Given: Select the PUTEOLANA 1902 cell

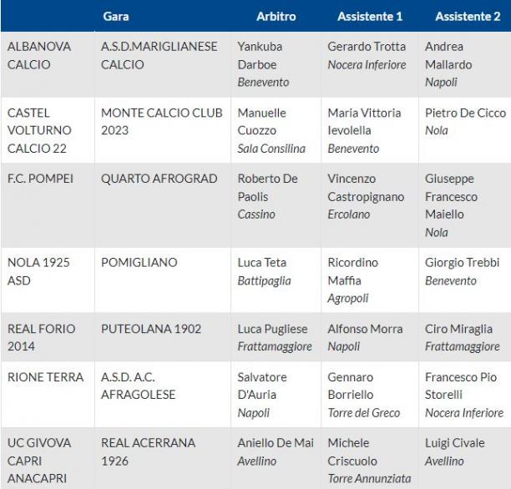Looking at the screenshot, I should coord(163,337).
